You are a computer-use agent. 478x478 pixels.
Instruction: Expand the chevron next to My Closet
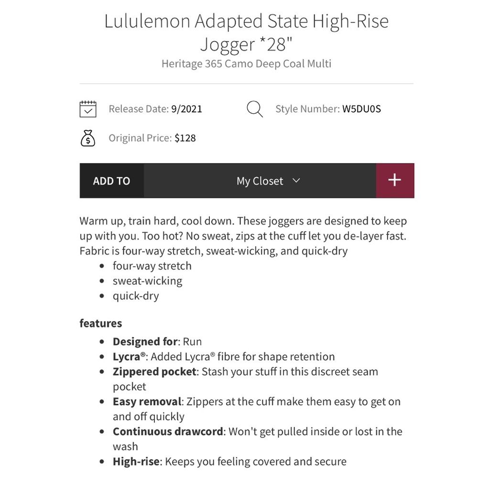click(296, 181)
